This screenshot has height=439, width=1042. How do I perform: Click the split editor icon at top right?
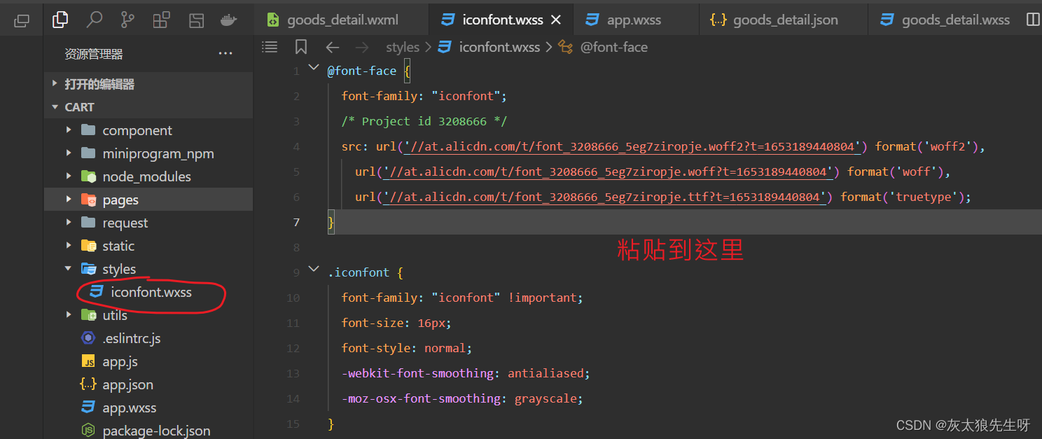[x=1033, y=20]
